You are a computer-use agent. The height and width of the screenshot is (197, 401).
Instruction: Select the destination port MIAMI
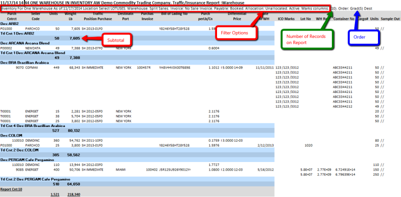(x=121, y=169)
